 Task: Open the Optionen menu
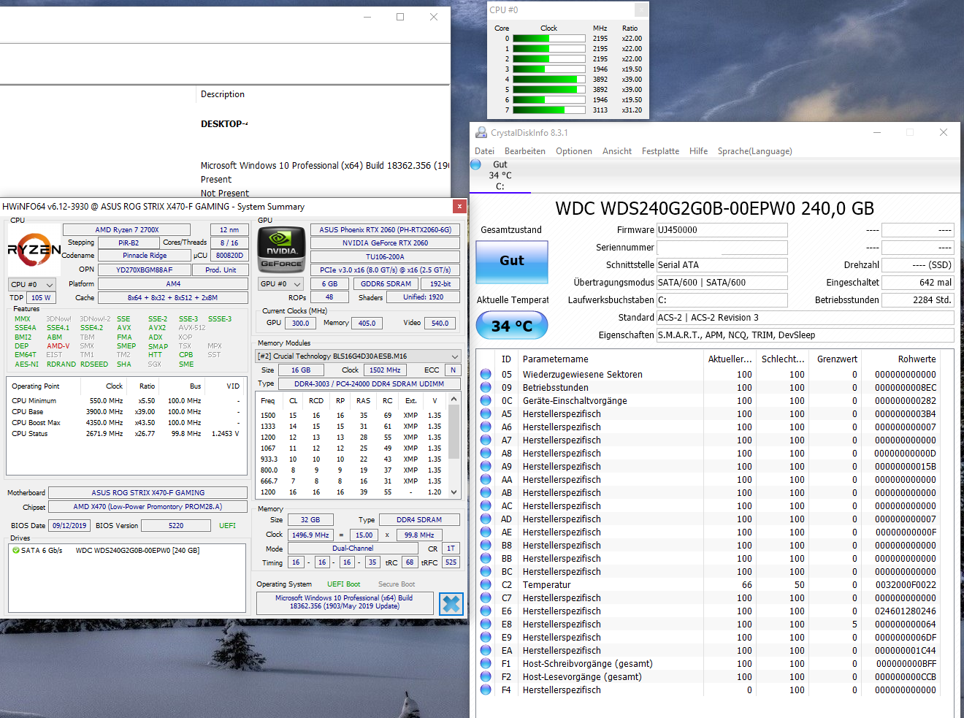click(x=574, y=151)
